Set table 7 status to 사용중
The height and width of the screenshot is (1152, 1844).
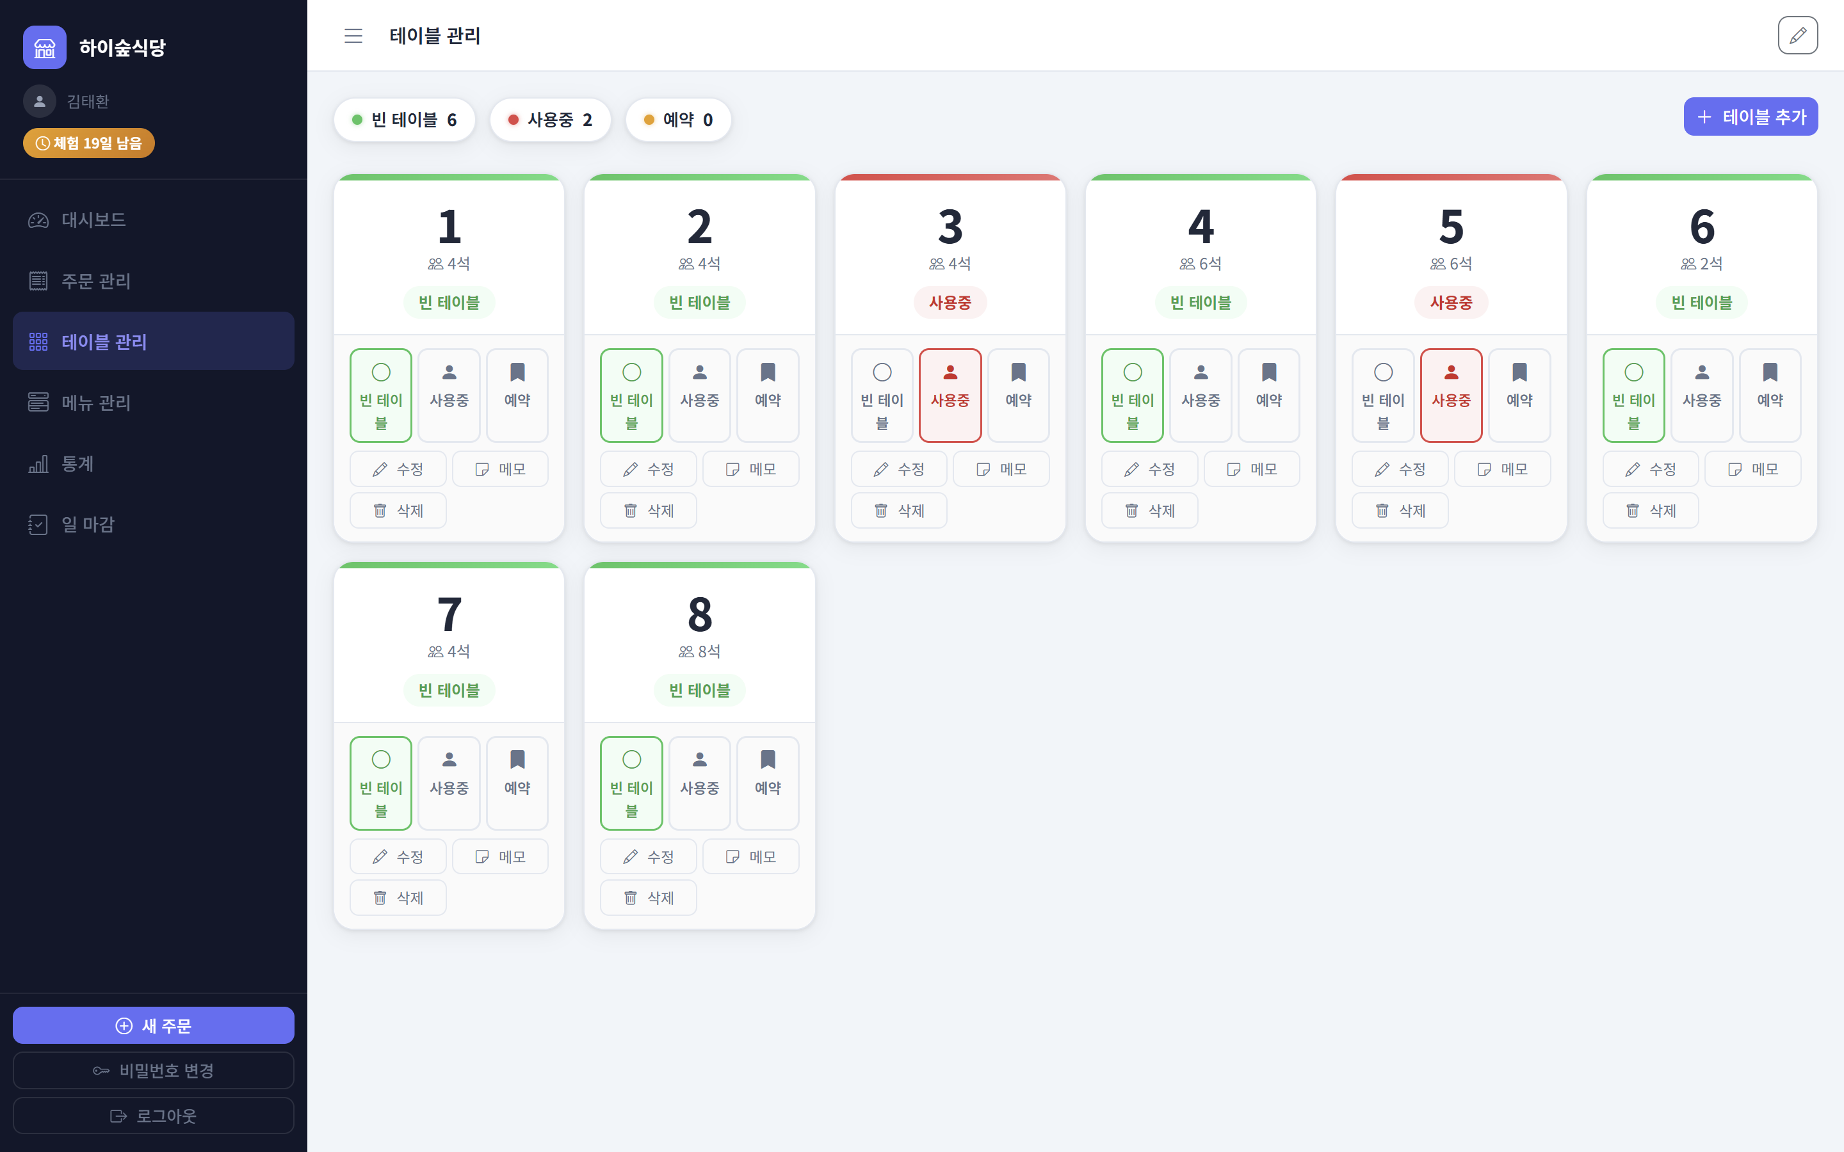pyautogui.click(x=449, y=783)
